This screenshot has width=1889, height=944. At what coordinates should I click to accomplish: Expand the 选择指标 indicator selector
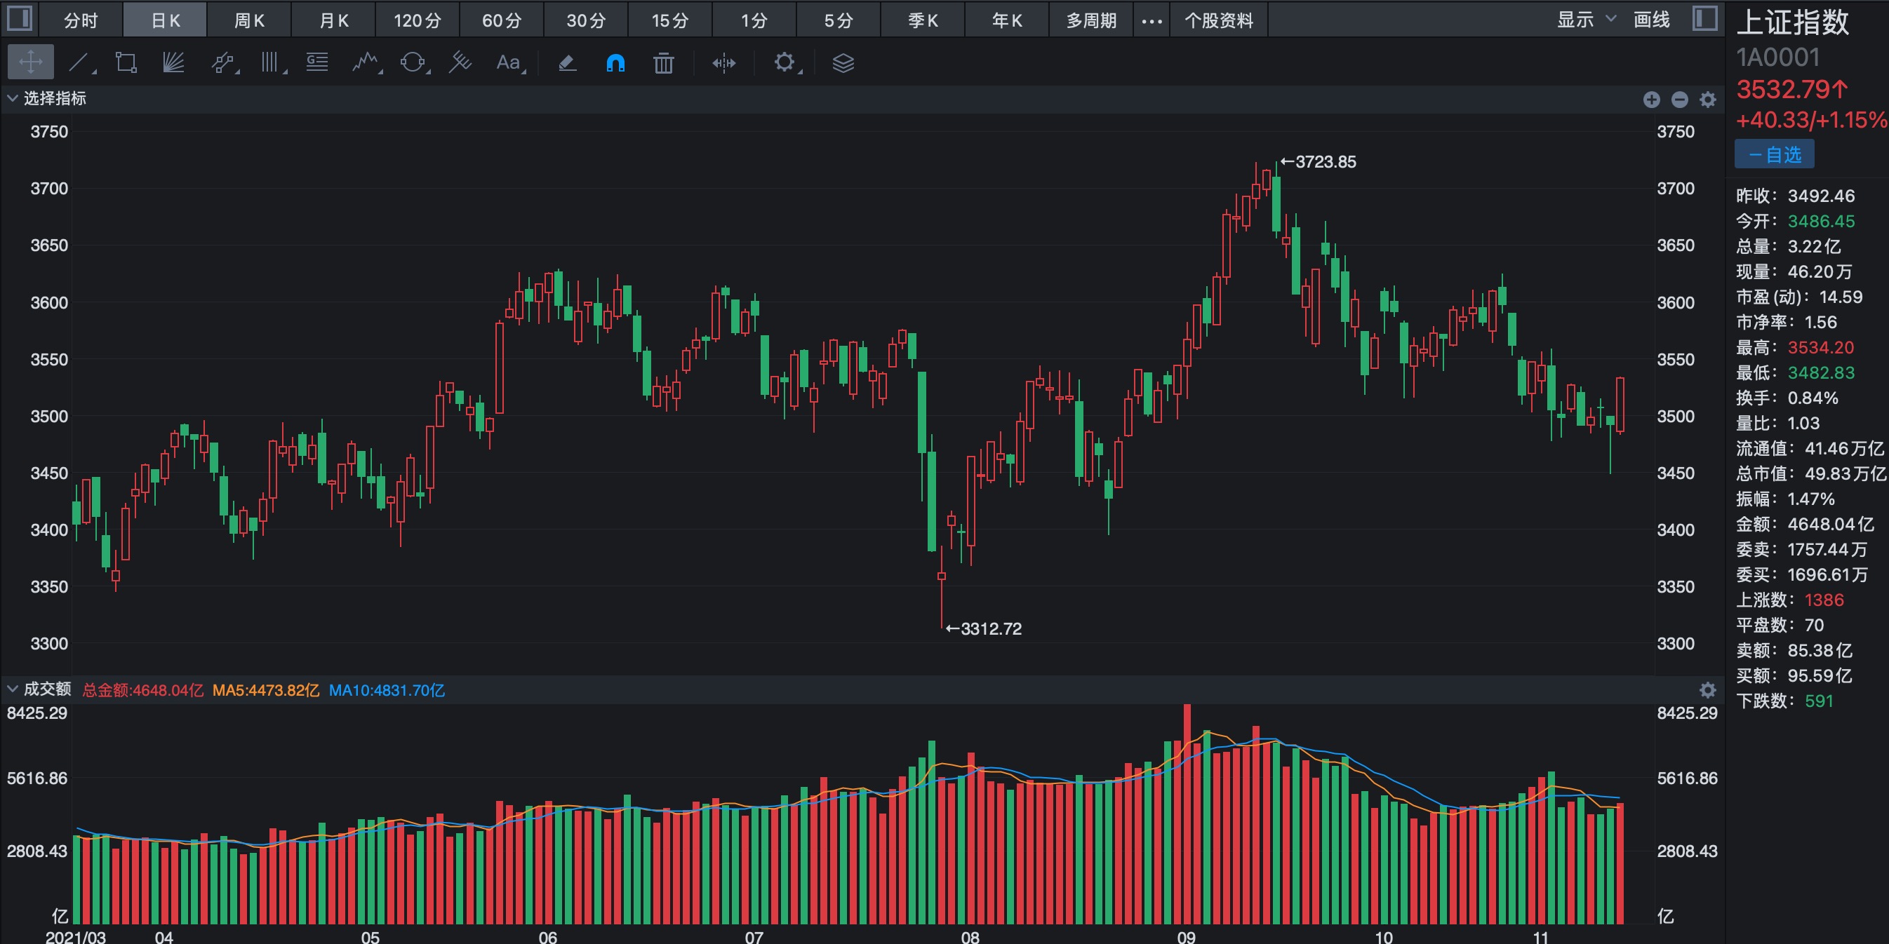click(46, 98)
